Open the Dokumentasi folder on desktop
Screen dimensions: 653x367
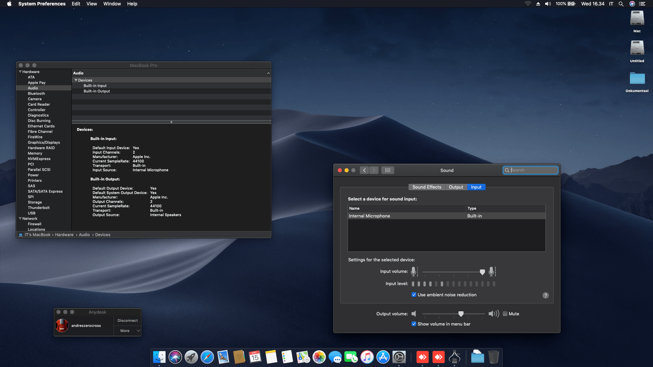click(x=637, y=79)
